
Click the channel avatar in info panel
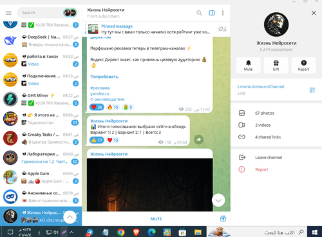coord(276,24)
